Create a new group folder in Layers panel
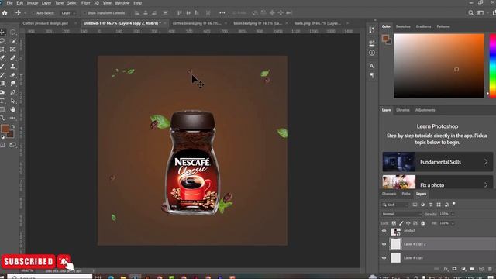Screen dimensions: 496x279 point(472,269)
